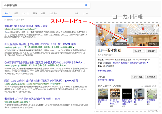
Task: Expand arrow next to bun2sdental detail URL
Action: (62, 84)
